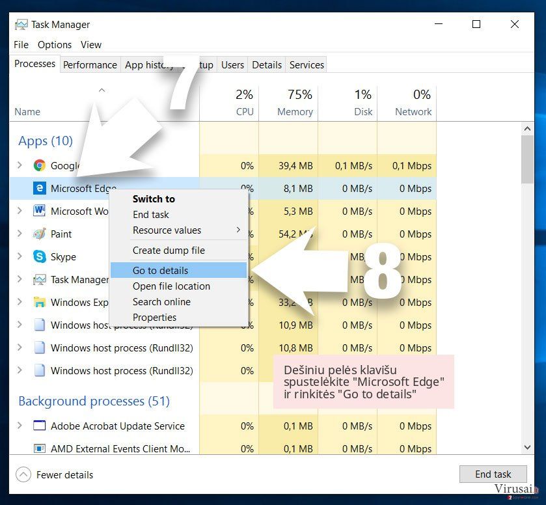This screenshot has height=505, width=546.
Task: Click icon of Rundll32 process using 10,8 MB
Action: [39, 348]
